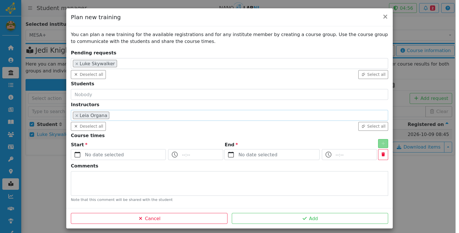Open the key sidebar icon
This screenshot has height=233, width=459.
pos(11,159)
